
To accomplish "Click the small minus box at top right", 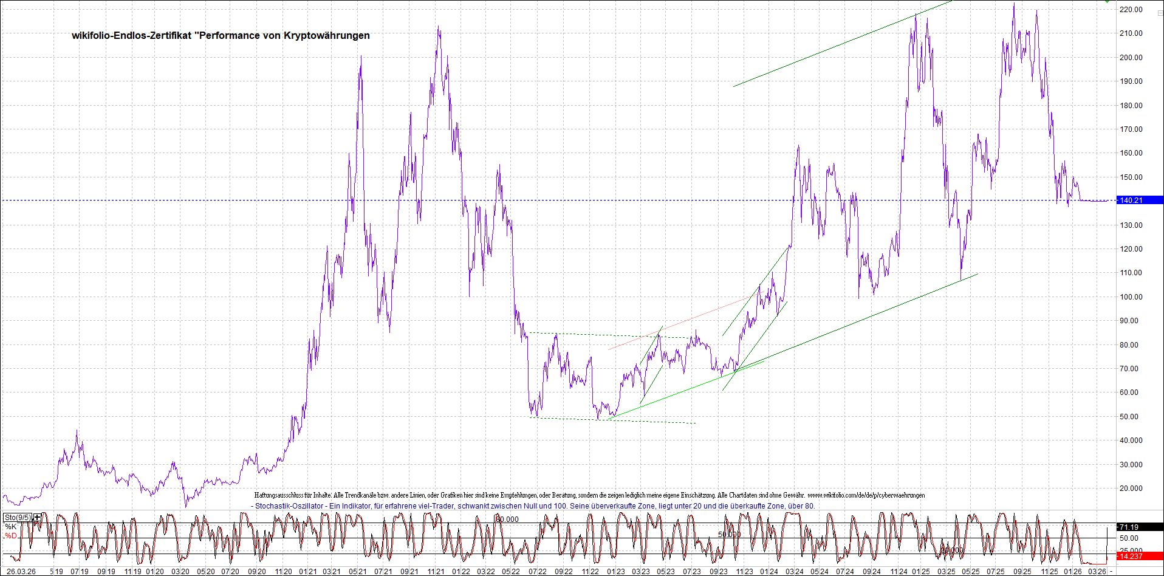I will point(1159,13).
